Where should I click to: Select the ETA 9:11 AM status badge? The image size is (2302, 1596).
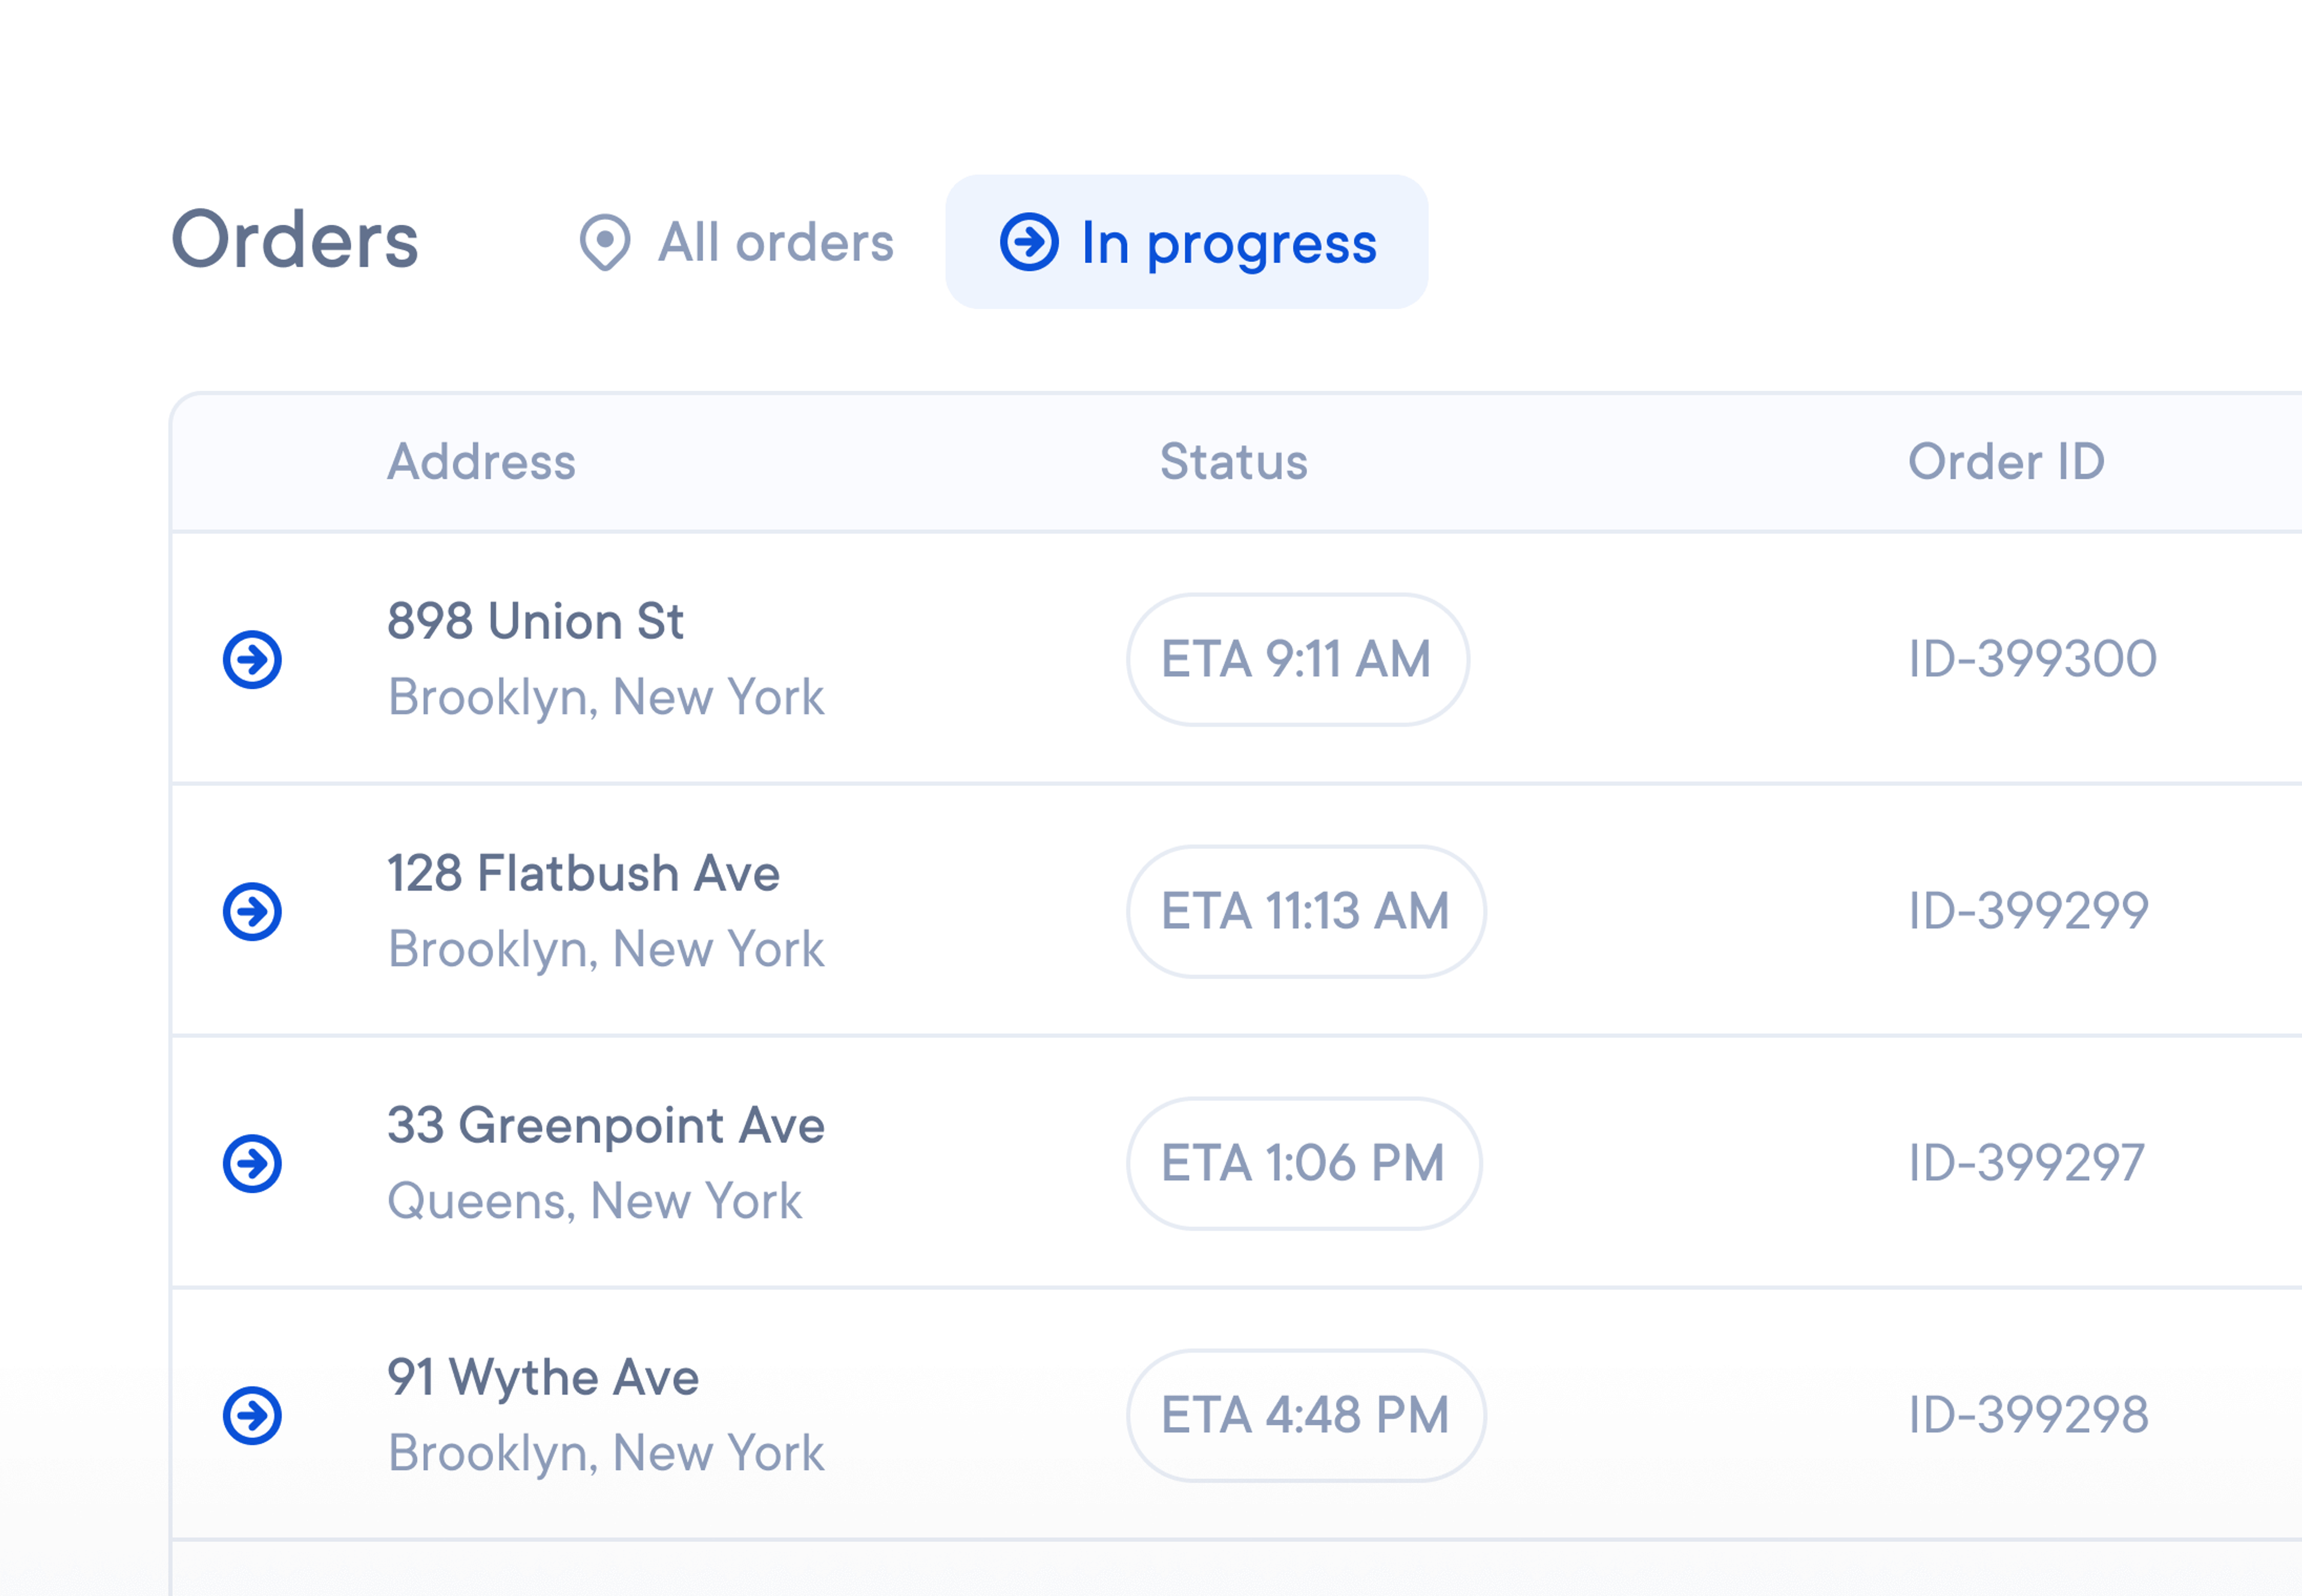click(x=1297, y=658)
